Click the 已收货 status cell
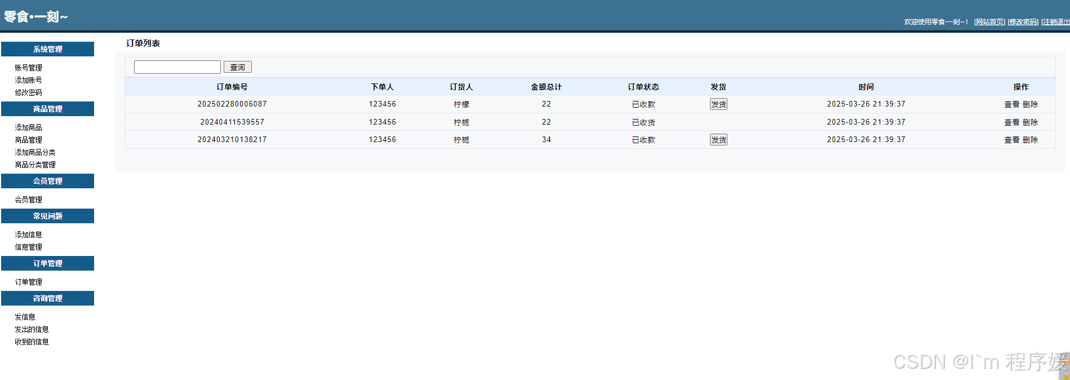This screenshot has height=380, width=1070. 643,122
